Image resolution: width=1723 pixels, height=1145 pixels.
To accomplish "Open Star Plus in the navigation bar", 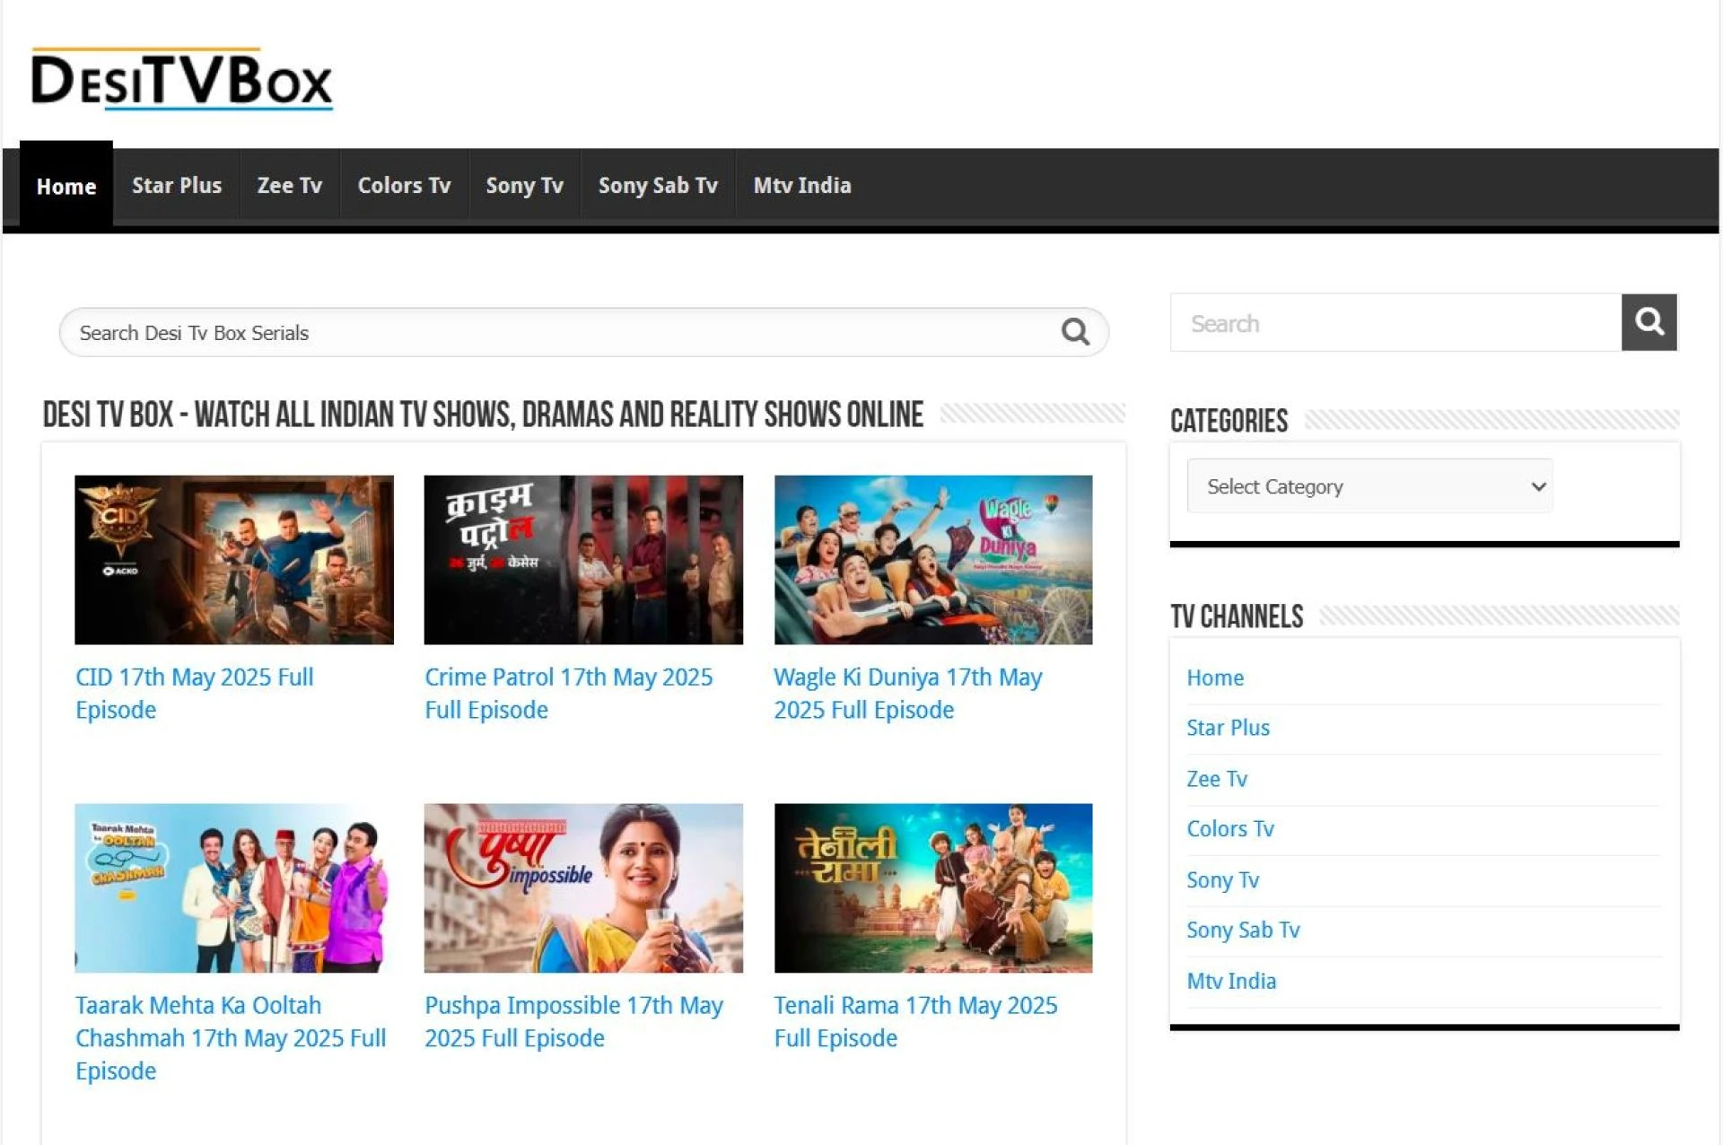I will (x=177, y=185).
